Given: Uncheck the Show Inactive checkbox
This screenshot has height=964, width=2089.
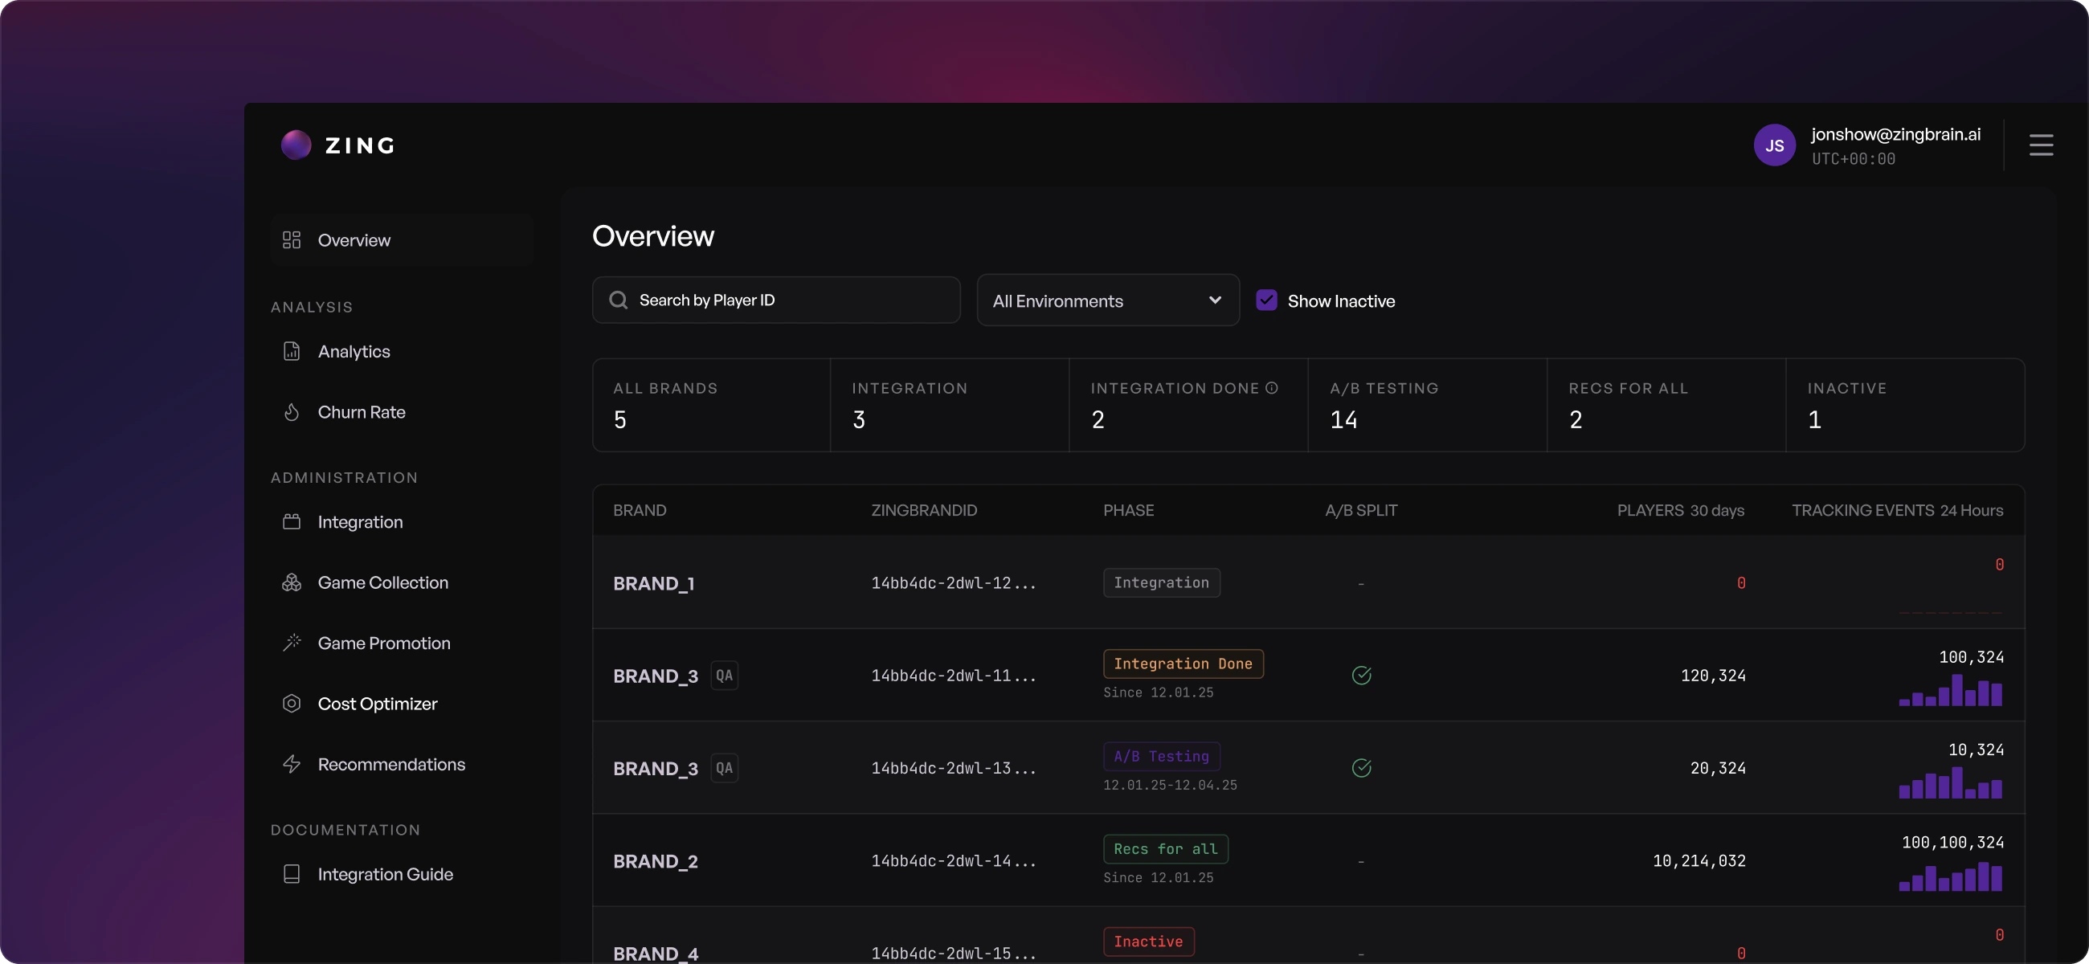Looking at the screenshot, I should tap(1266, 300).
